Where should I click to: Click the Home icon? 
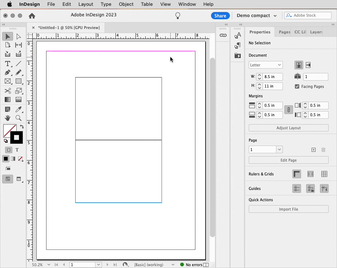(32, 16)
